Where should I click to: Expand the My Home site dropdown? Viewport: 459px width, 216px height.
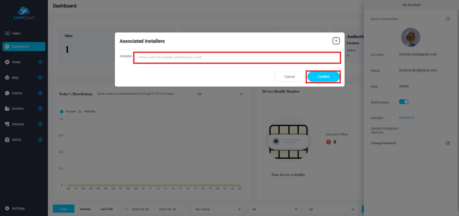[217, 209]
